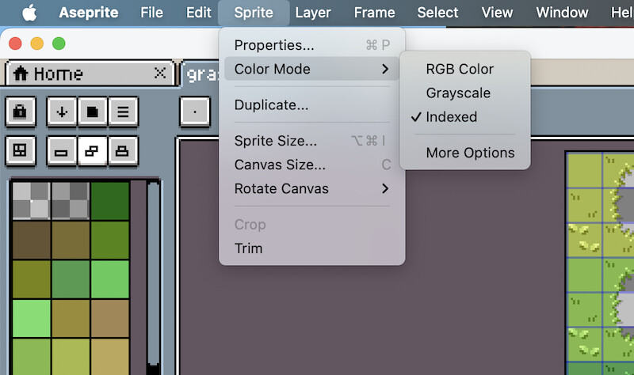Viewport: 634px width, 375px height.
Task: Open the palette presets icon
Action: pos(93,112)
